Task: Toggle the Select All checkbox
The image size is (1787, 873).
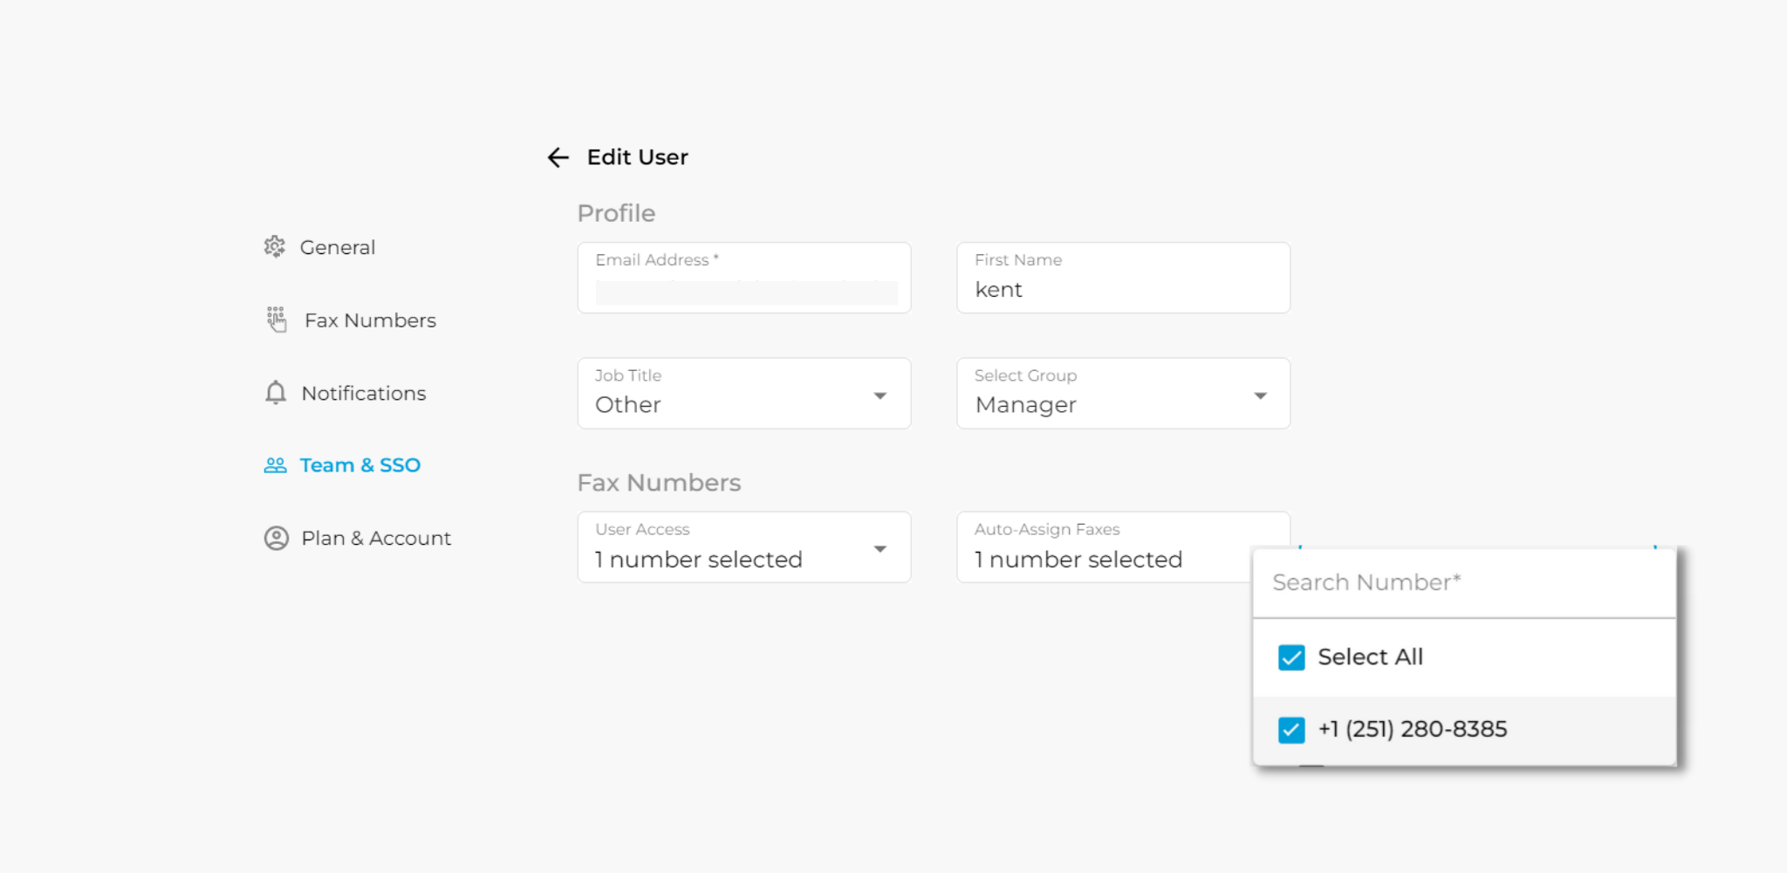Action: coord(1291,657)
